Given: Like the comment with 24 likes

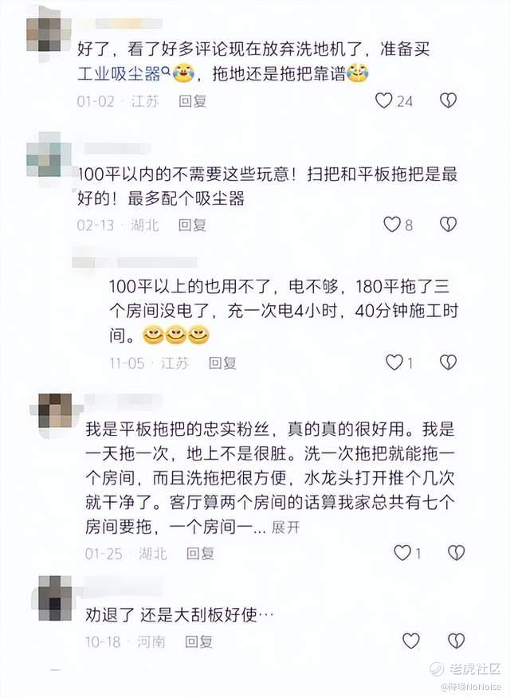Looking at the screenshot, I should click(x=383, y=100).
